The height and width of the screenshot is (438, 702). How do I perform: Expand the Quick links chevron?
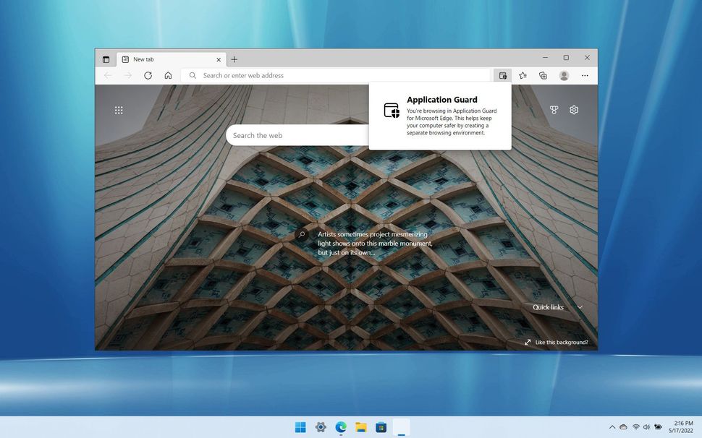[580, 307]
